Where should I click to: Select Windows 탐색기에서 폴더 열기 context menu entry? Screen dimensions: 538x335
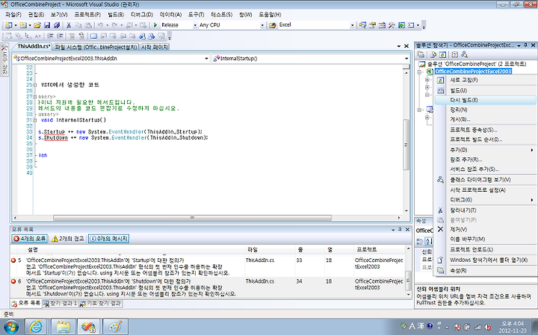485,260
